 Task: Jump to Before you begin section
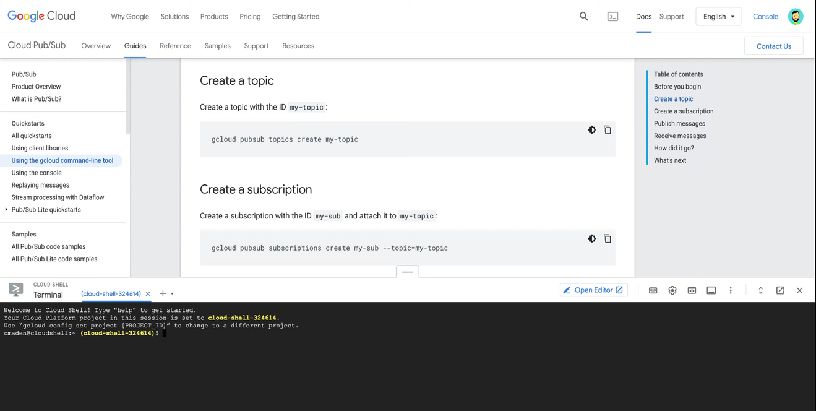677,87
